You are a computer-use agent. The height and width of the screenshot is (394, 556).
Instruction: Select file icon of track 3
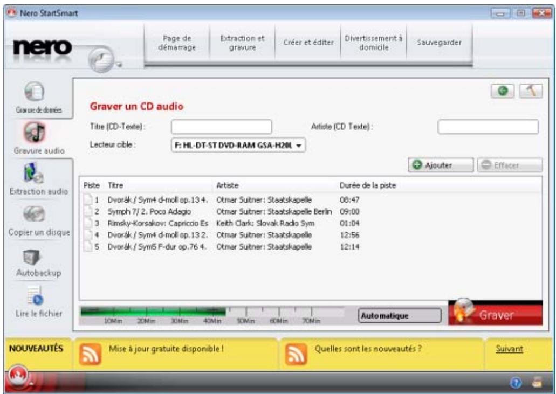87,223
